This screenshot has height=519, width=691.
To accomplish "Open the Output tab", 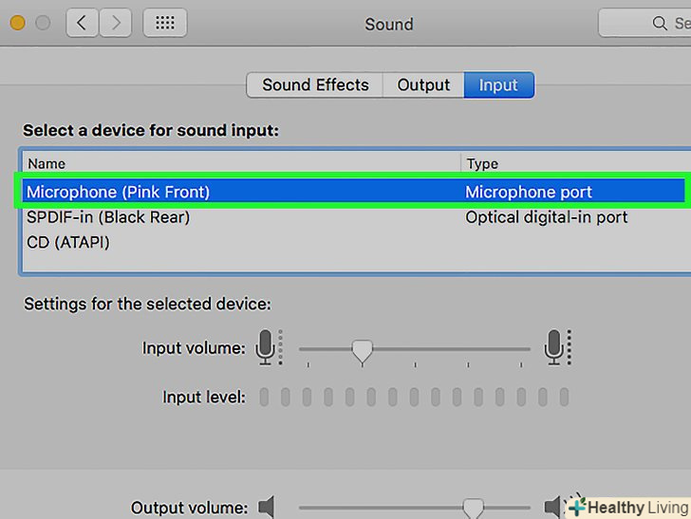I will pos(423,84).
